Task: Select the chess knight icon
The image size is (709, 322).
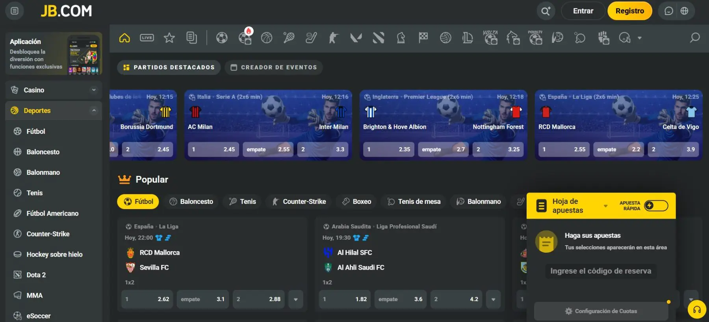Action: tap(401, 38)
